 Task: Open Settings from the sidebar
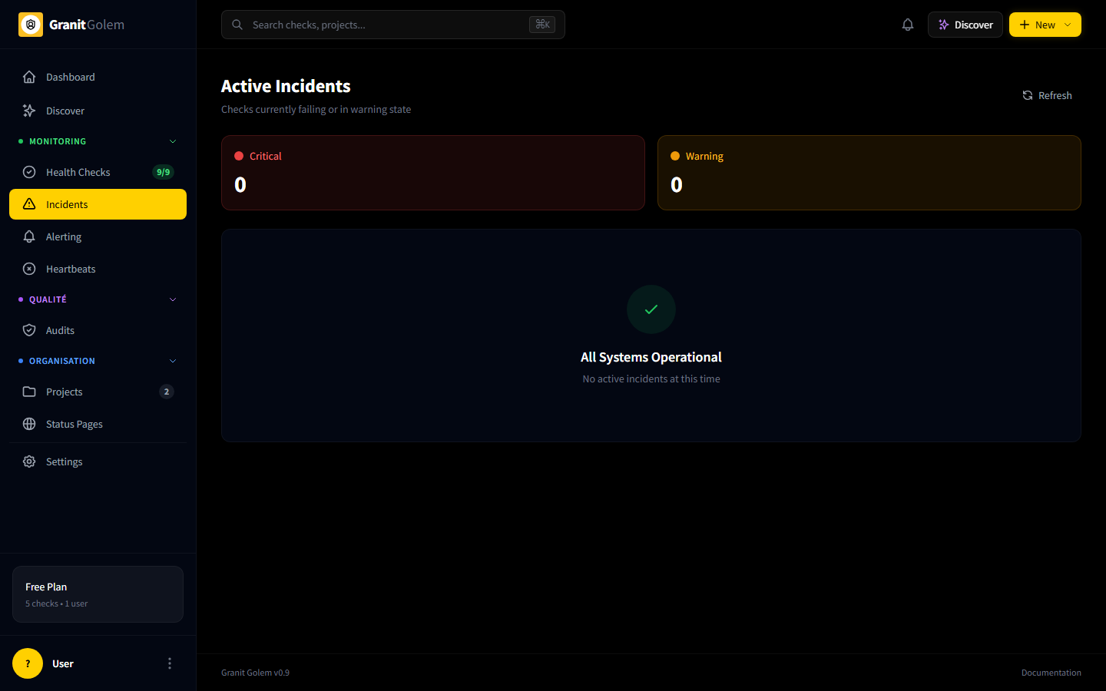(x=98, y=461)
